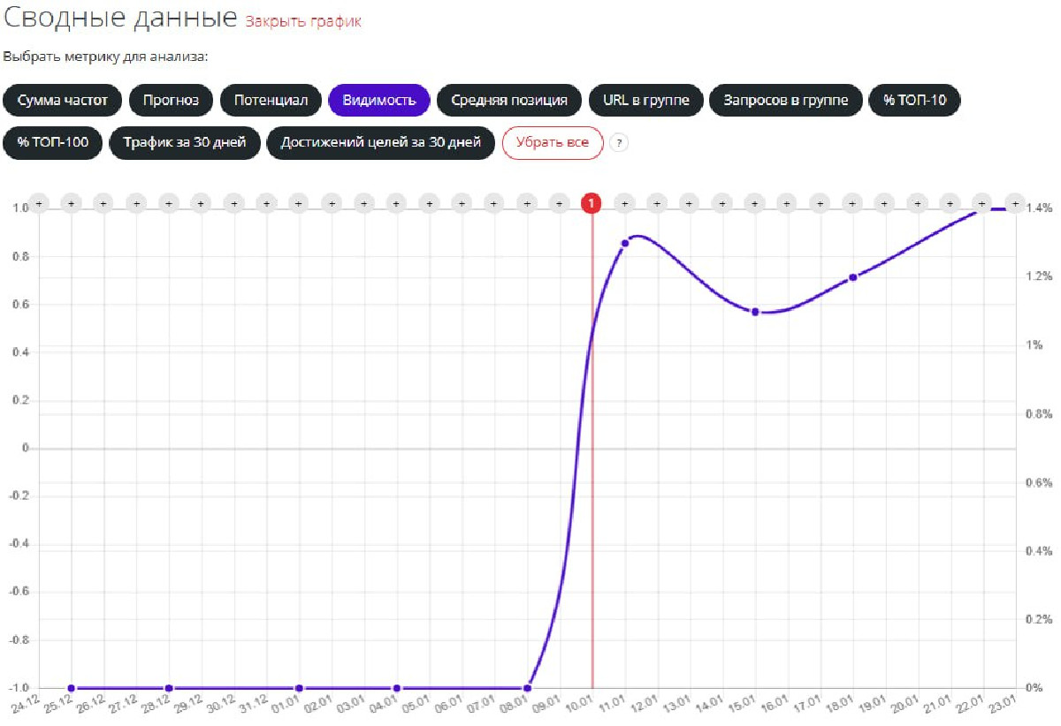1061x726 pixels.
Task: Select the Запросов в группе metric
Action: pyautogui.click(x=786, y=100)
